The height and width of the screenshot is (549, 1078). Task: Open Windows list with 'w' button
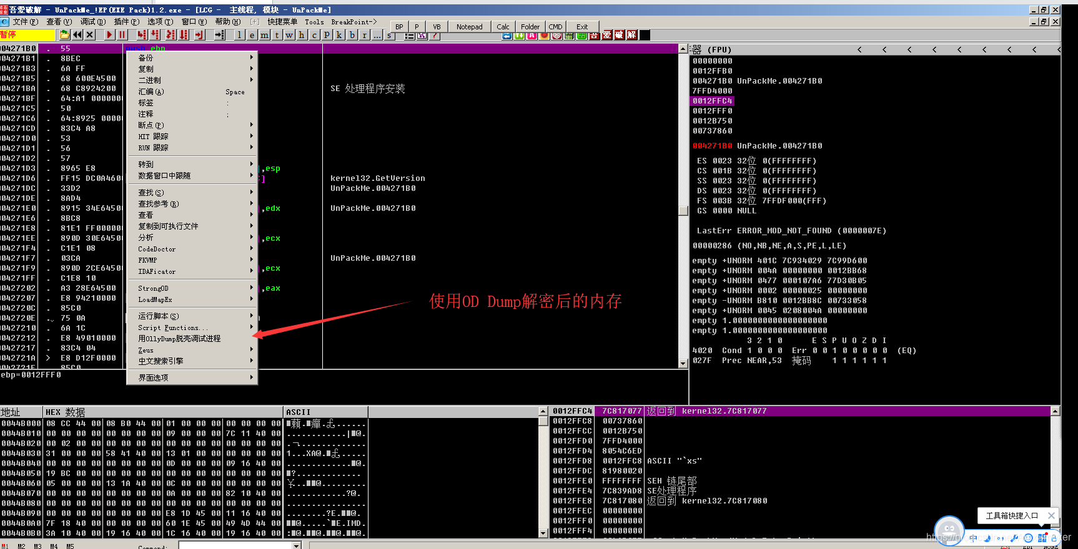[x=289, y=35]
